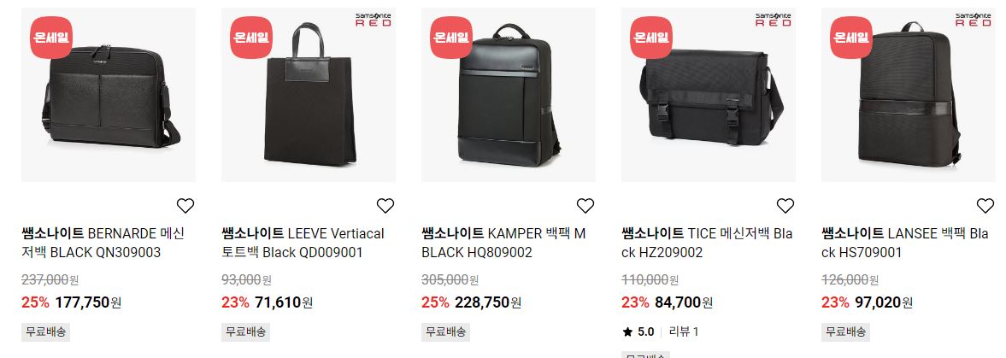The height and width of the screenshot is (358, 1006).
Task: Favorite the BERNARDE messenger bag with heart icon
Action: (x=185, y=206)
